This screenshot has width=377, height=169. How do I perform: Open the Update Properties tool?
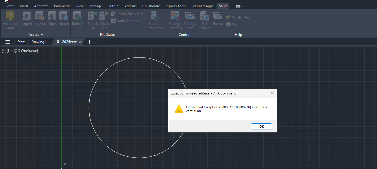click(155, 20)
